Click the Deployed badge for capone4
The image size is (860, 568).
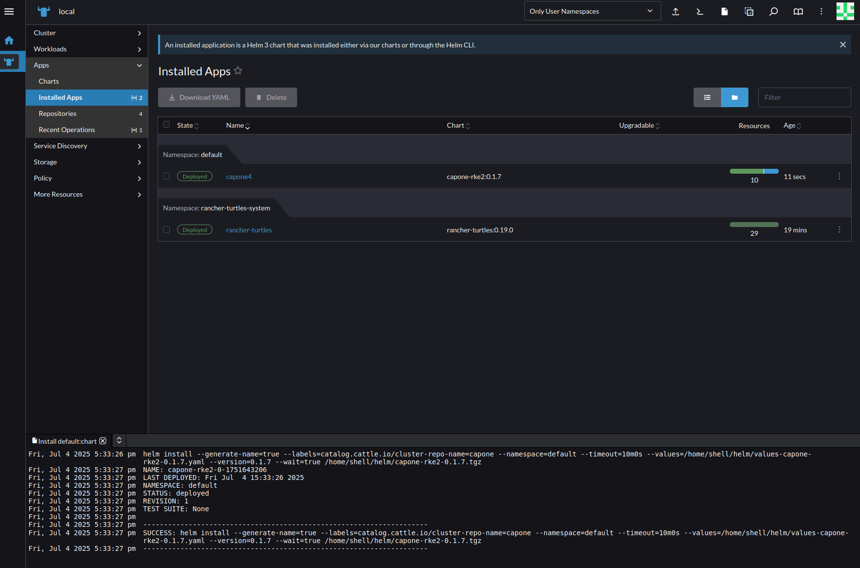[x=195, y=177]
